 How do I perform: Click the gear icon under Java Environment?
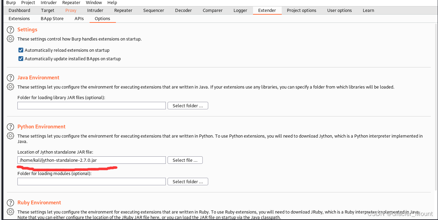(10, 87)
